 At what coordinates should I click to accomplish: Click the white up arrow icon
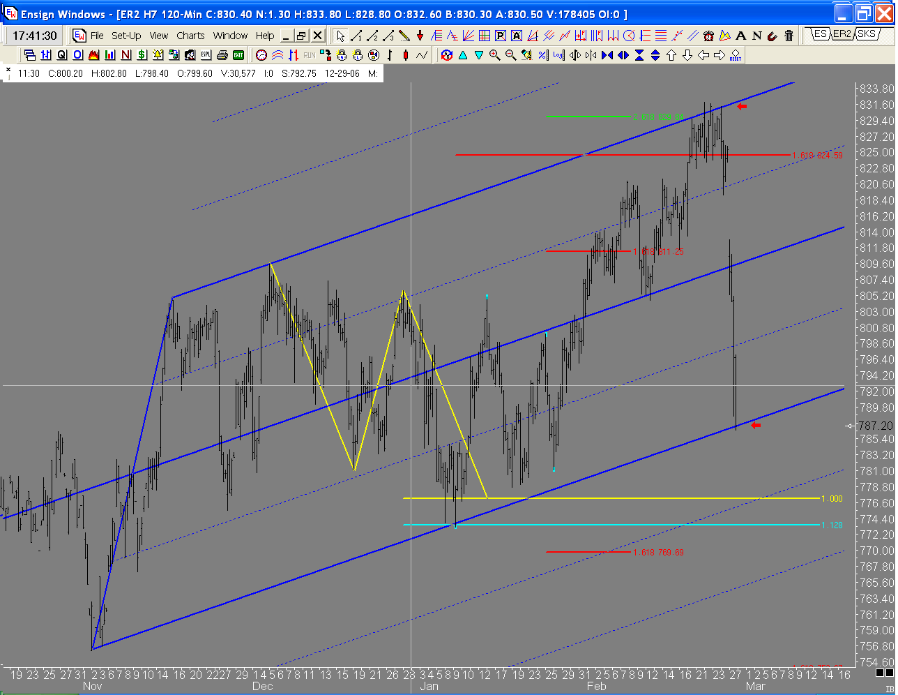tap(671, 55)
